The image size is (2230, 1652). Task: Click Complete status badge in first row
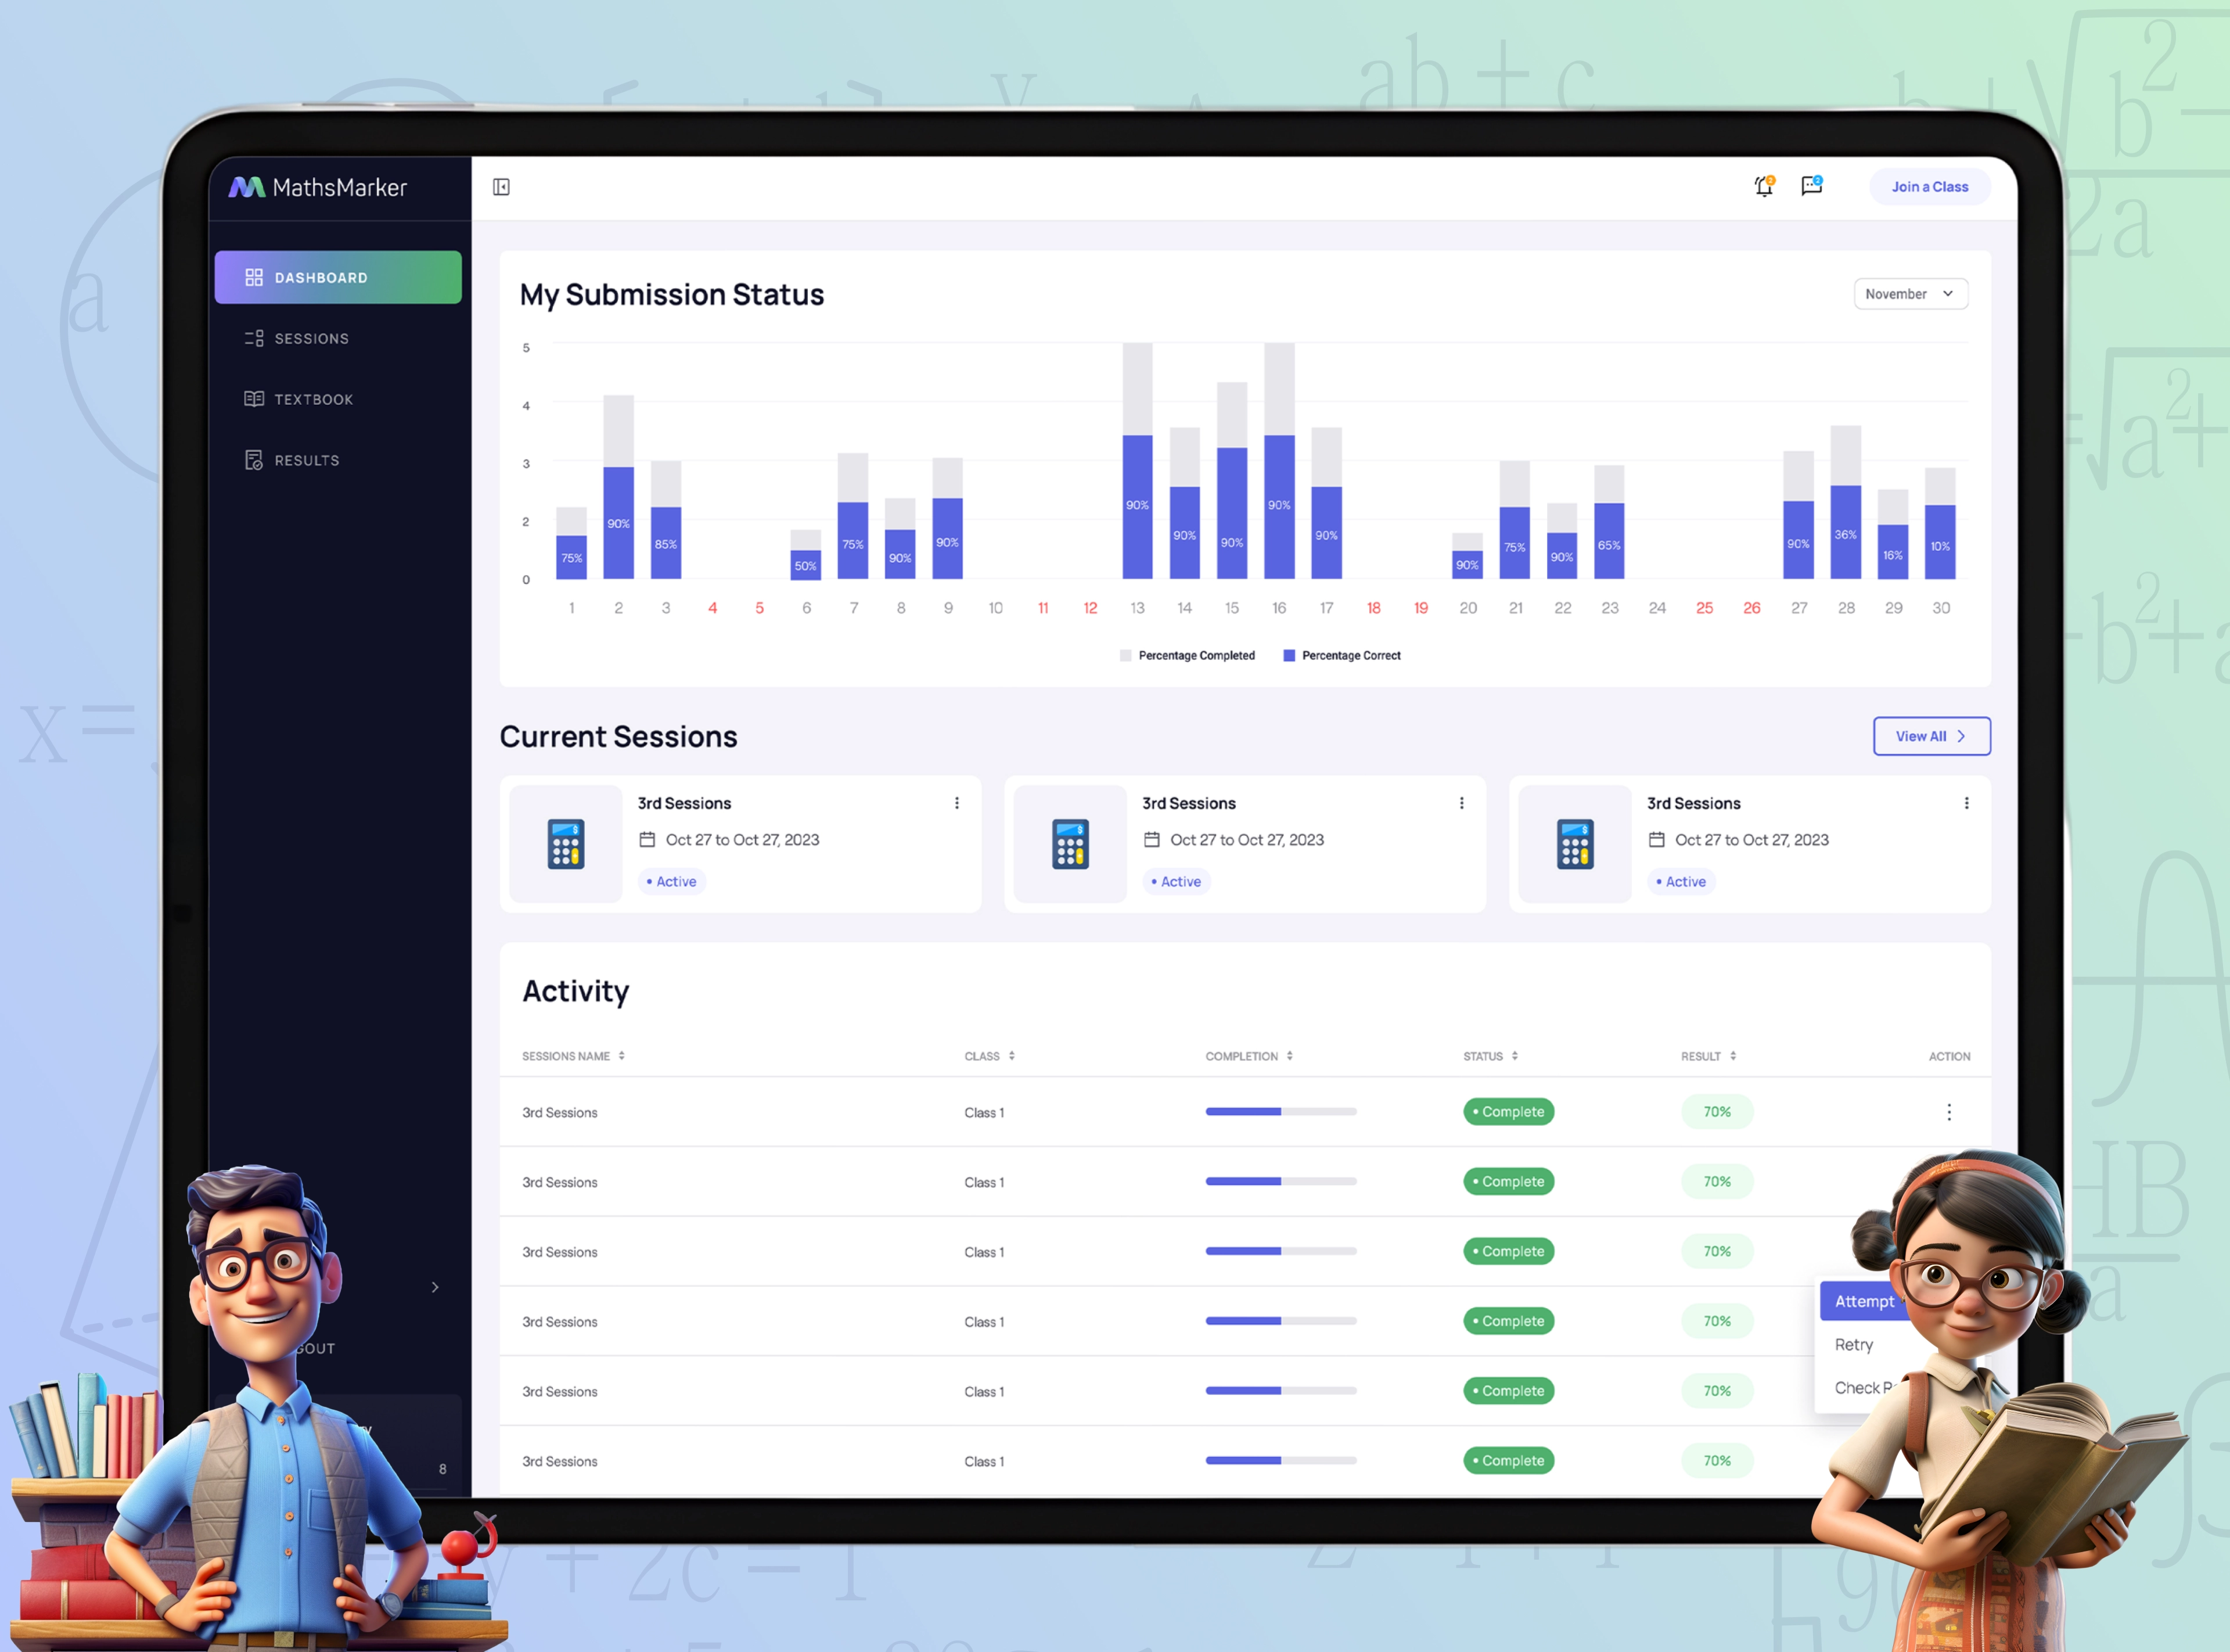(1508, 1112)
